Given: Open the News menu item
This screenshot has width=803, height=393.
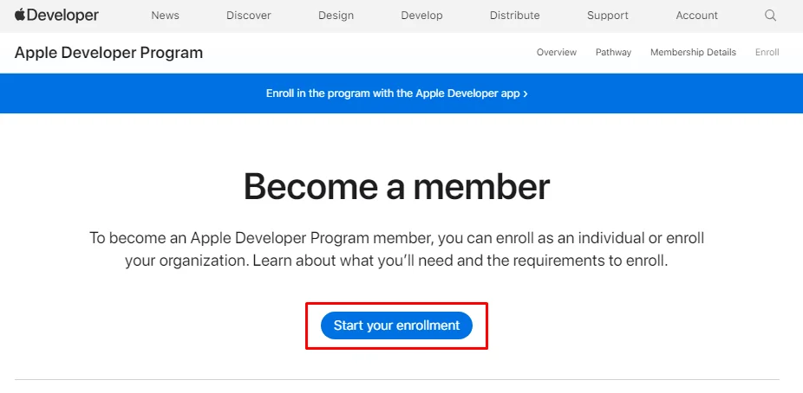Looking at the screenshot, I should pos(165,16).
